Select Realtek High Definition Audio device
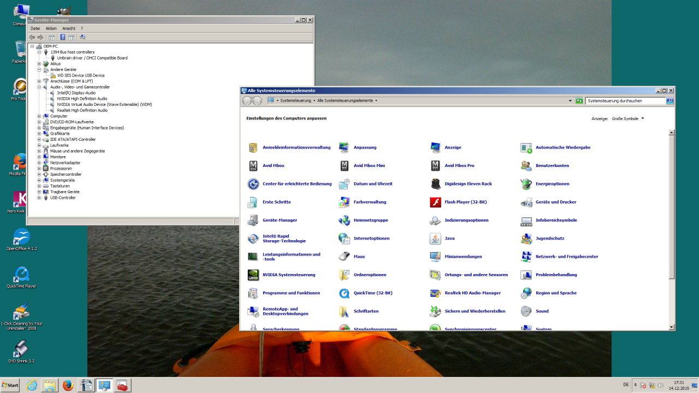 [x=82, y=110]
